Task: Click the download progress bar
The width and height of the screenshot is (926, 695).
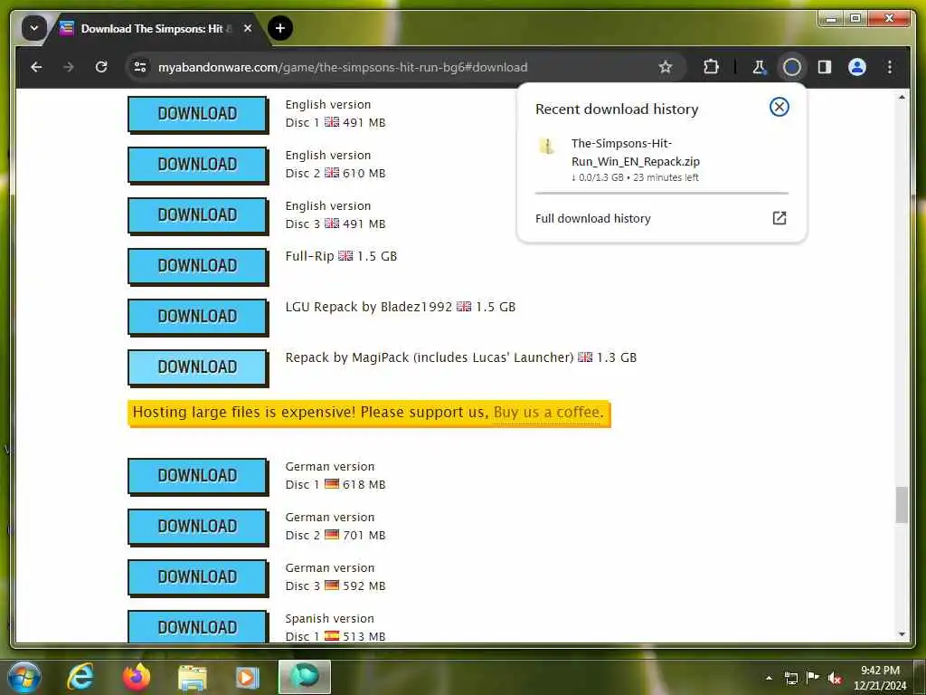Action: pyautogui.click(x=661, y=194)
